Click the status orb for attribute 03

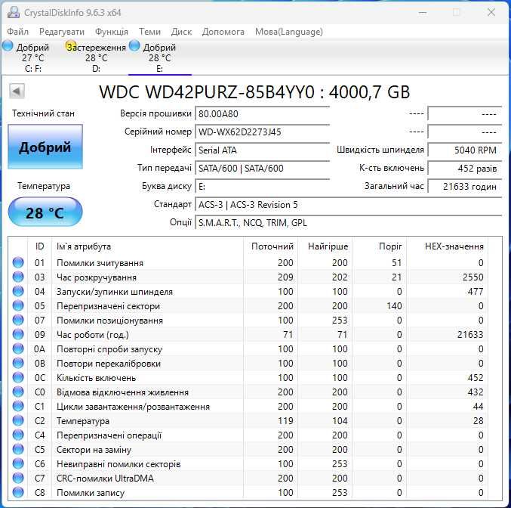[x=18, y=277]
